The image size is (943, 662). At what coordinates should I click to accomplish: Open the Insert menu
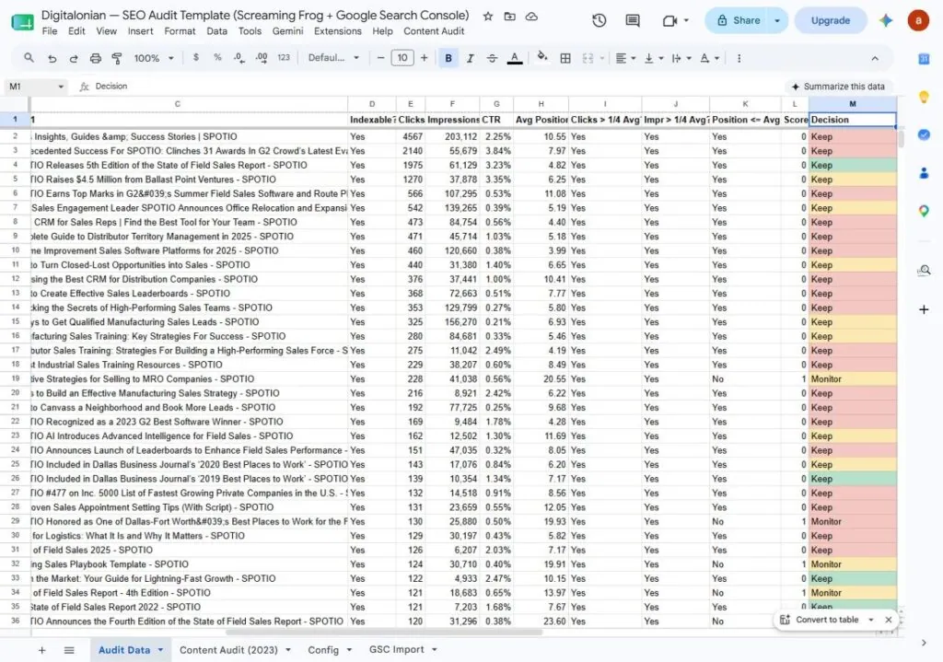coord(140,31)
